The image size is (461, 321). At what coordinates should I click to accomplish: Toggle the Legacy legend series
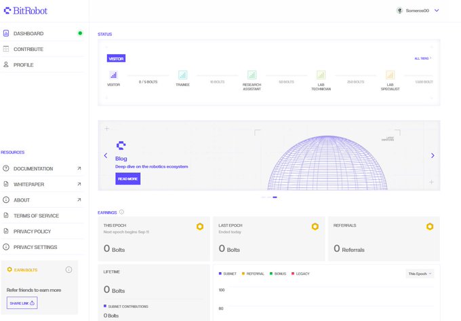click(300, 273)
